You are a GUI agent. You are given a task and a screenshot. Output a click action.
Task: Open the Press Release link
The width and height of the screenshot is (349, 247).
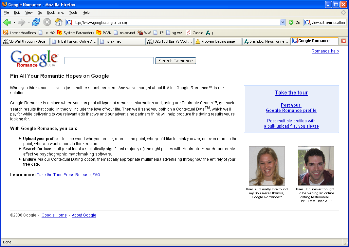coord(77,175)
